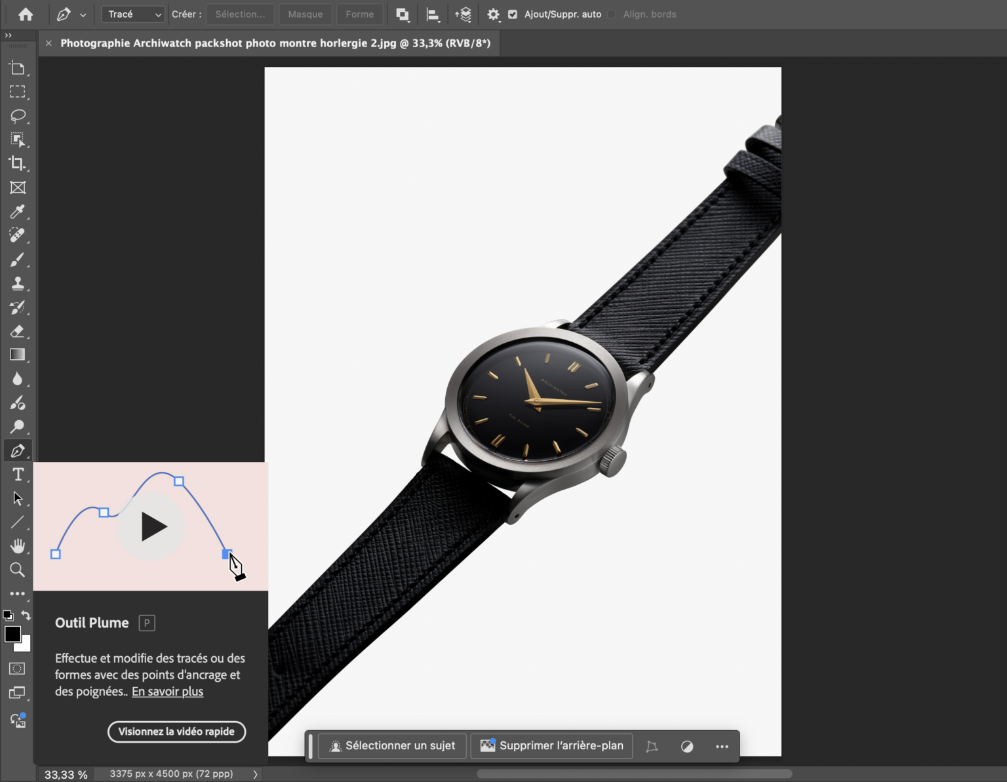Play the Outil Plume tutorial video
The height and width of the screenshot is (782, 1007).
152,526
